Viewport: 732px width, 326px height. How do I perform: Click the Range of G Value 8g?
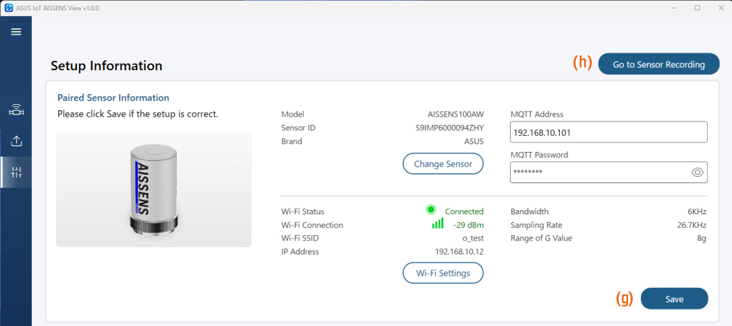coord(701,239)
